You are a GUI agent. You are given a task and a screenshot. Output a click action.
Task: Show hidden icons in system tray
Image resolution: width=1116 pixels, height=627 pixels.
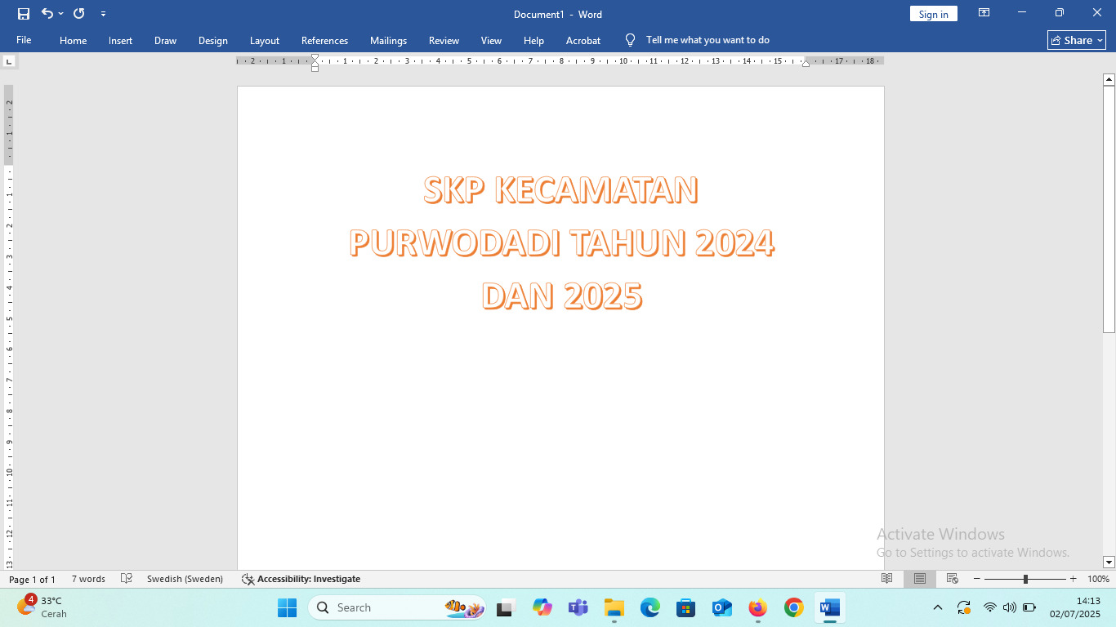(938, 607)
